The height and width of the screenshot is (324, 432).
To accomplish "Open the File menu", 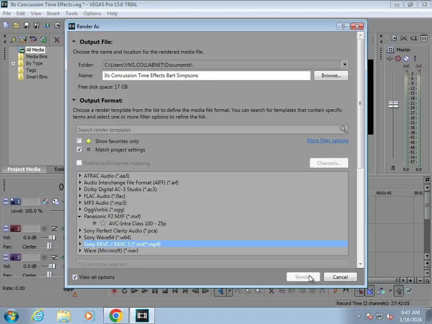I will (x=7, y=13).
